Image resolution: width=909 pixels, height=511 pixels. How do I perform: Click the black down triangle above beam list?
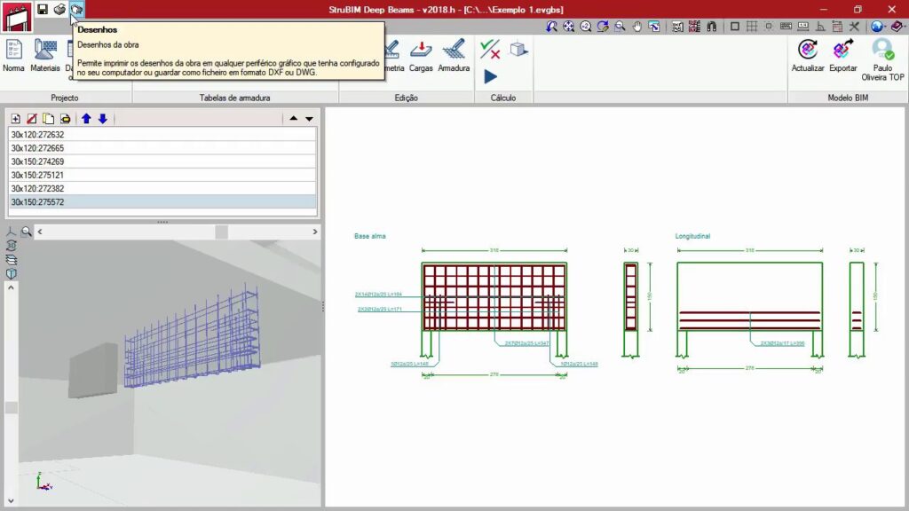point(309,119)
